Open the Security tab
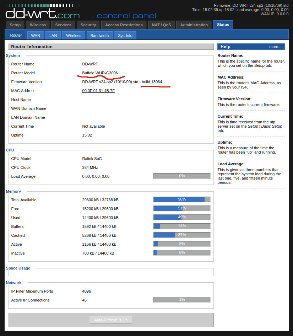Viewport: 293px width, 336px height. coord(88,25)
